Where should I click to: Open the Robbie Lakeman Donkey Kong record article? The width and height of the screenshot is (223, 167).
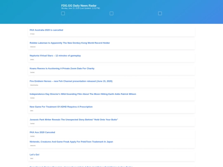pos(70,43)
